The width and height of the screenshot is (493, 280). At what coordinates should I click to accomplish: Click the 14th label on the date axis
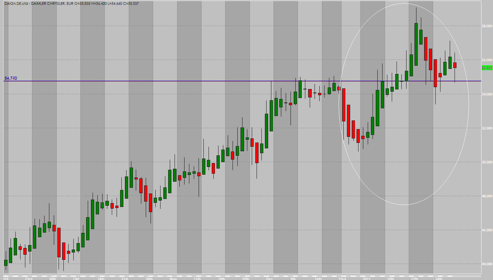pyautogui.click(x=101, y=278)
